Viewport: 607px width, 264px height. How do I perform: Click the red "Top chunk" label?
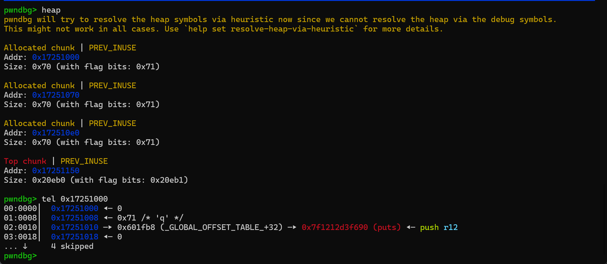25,161
